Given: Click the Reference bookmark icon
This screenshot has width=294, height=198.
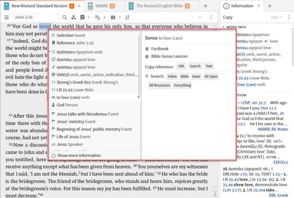Looking at the screenshot, I should point(53,43).
